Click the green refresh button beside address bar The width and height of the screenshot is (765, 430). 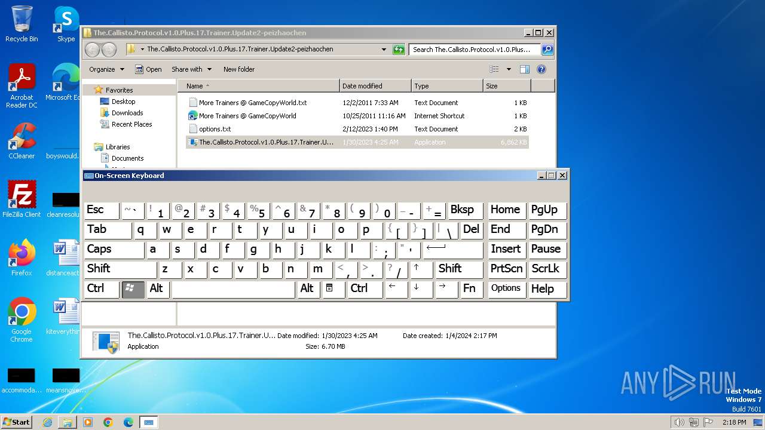click(399, 50)
